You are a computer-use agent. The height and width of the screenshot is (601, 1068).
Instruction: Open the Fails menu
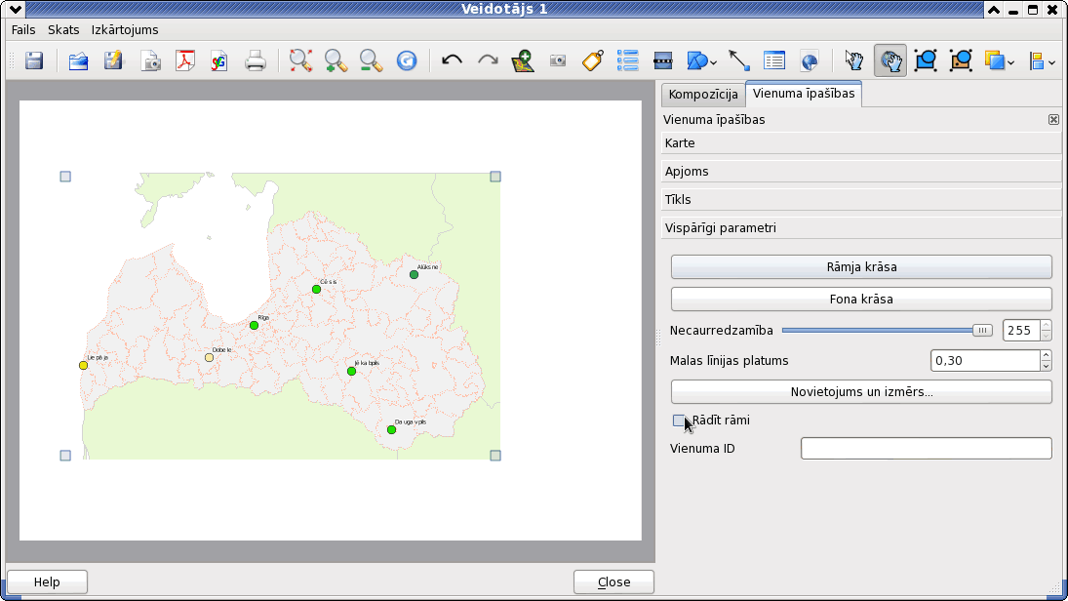(23, 30)
